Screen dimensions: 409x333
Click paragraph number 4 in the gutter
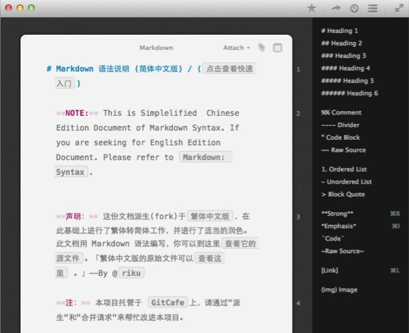pyautogui.click(x=299, y=303)
